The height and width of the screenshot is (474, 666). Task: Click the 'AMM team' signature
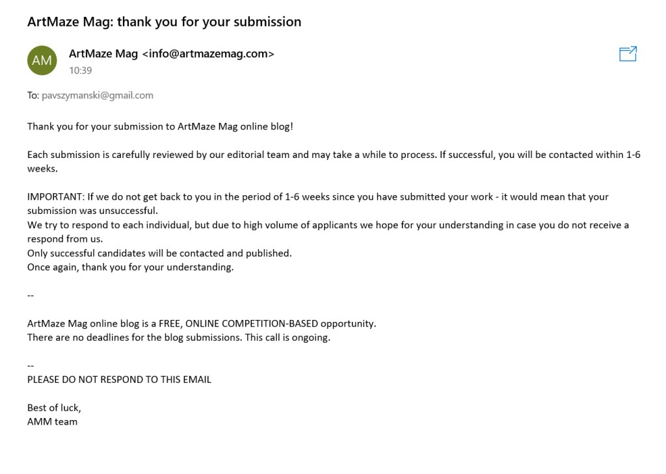52,421
